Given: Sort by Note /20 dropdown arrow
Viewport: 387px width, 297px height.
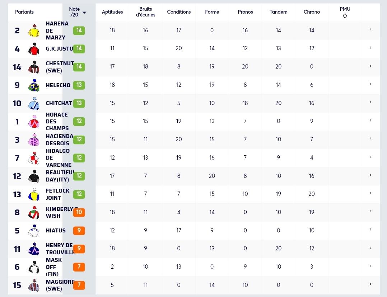Looking at the screenshot, I should 84,13.
